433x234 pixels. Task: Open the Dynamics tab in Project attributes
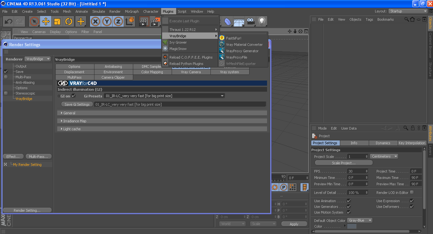pos(383,143)
